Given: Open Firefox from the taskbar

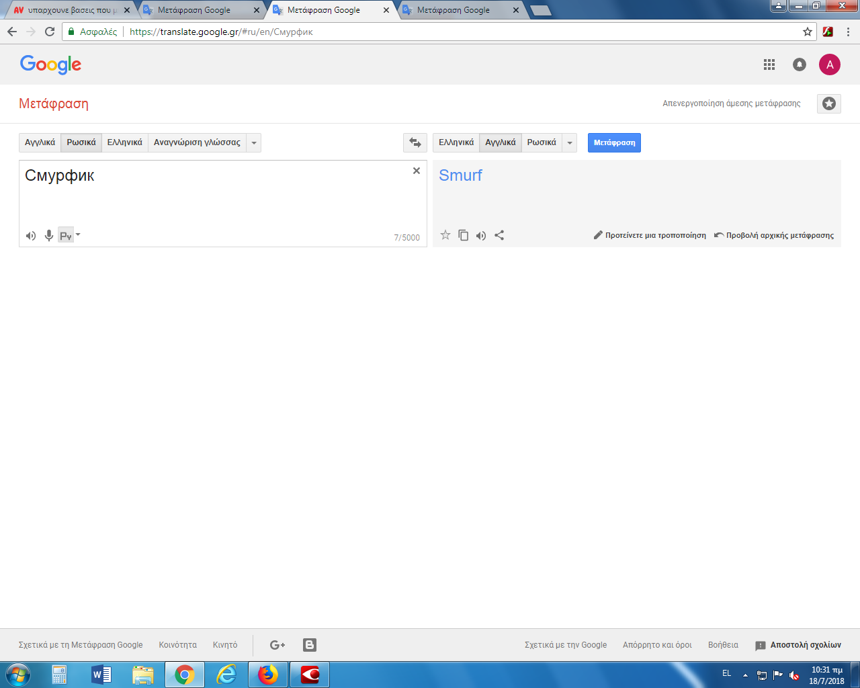Looking at the screenshot, I should click(x=268, y=675).
